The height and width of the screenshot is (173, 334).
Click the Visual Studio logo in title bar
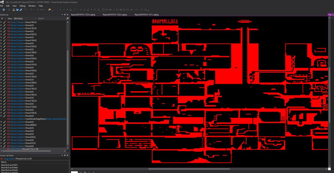pos(2,2)
